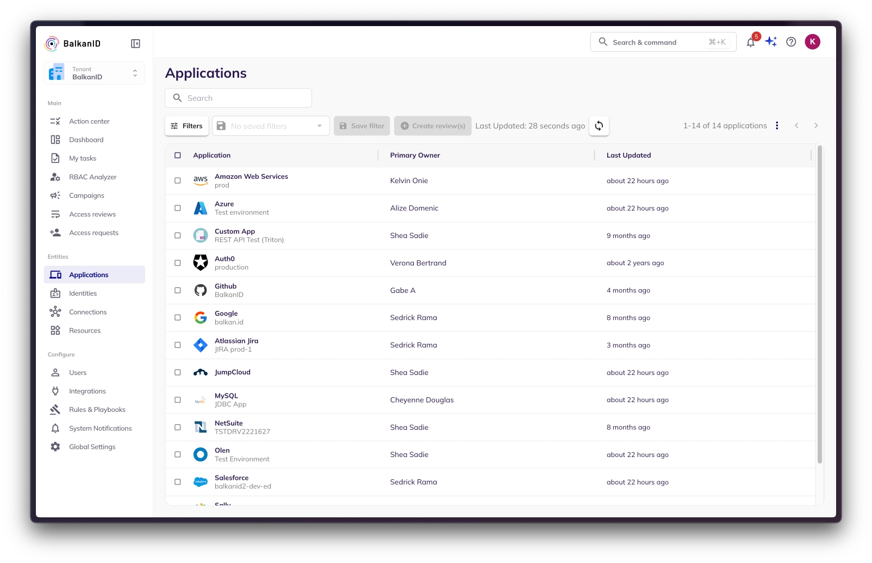This screenshot has width=872, height=563.
Task: Open System Notifications in sidebar
Action: coord(94,428)
